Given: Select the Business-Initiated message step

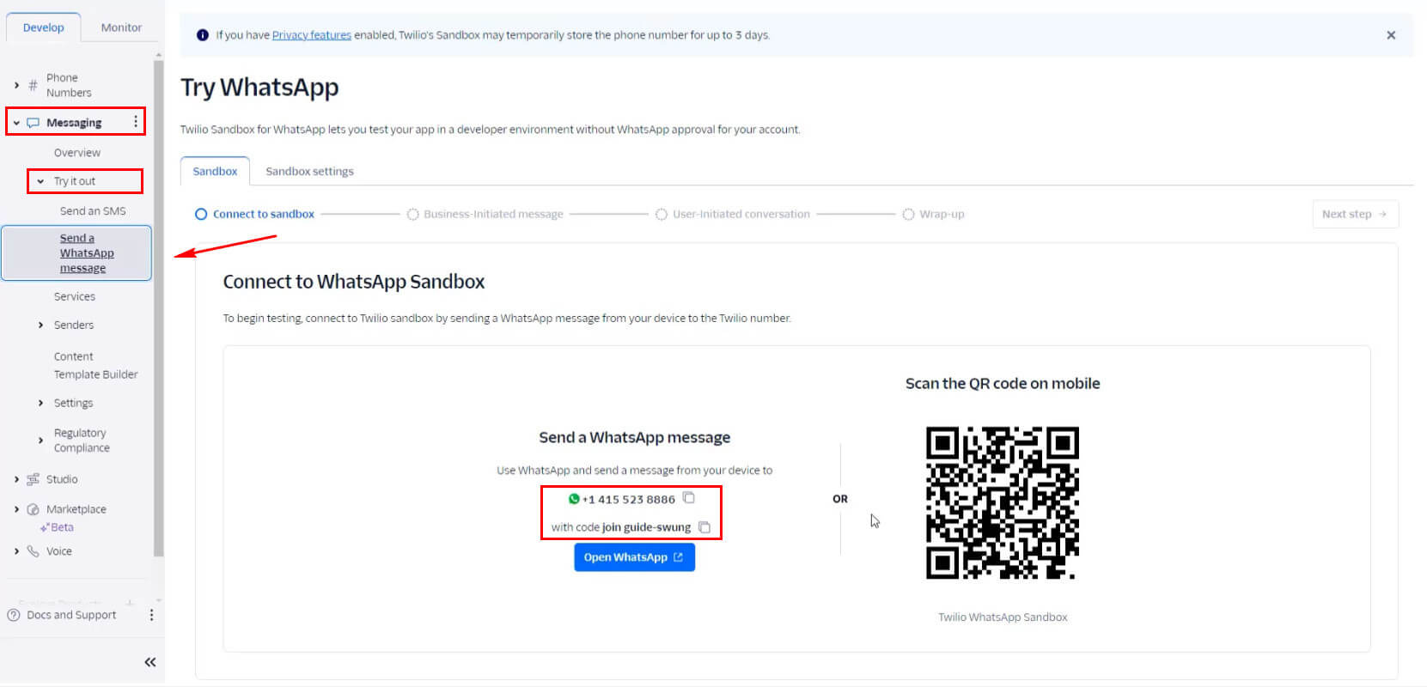Looking at the screenshot, I should 485,214.
